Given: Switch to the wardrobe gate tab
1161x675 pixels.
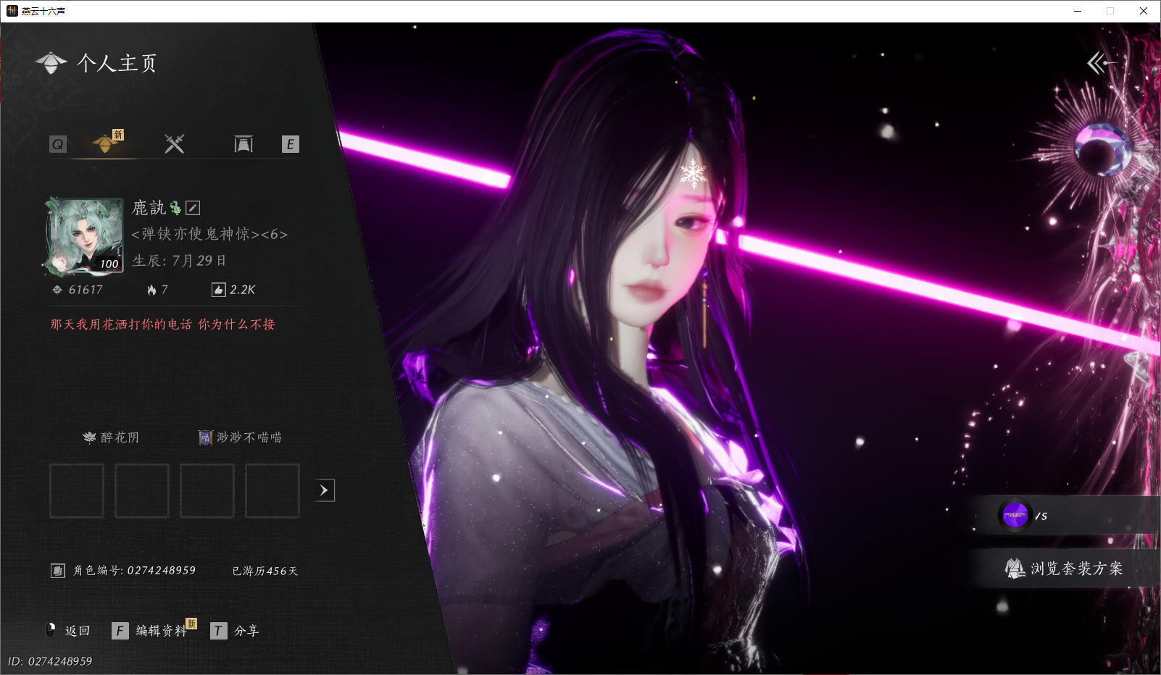Looking at the screenshot, I should pyautogui.click(x=244, y=144).
